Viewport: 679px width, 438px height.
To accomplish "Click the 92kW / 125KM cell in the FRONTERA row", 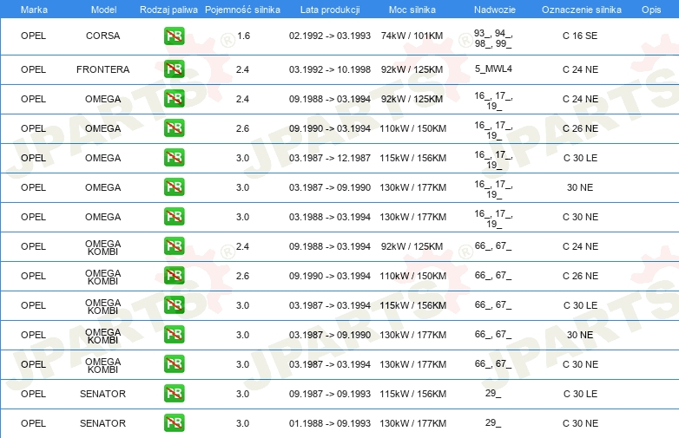I will pyautogui.click(x=412, y=69).
